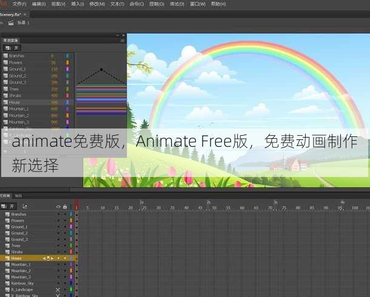Click Ground_1 purple color swatch in depth panel
The image size is (370, 297).
point(67,69)
